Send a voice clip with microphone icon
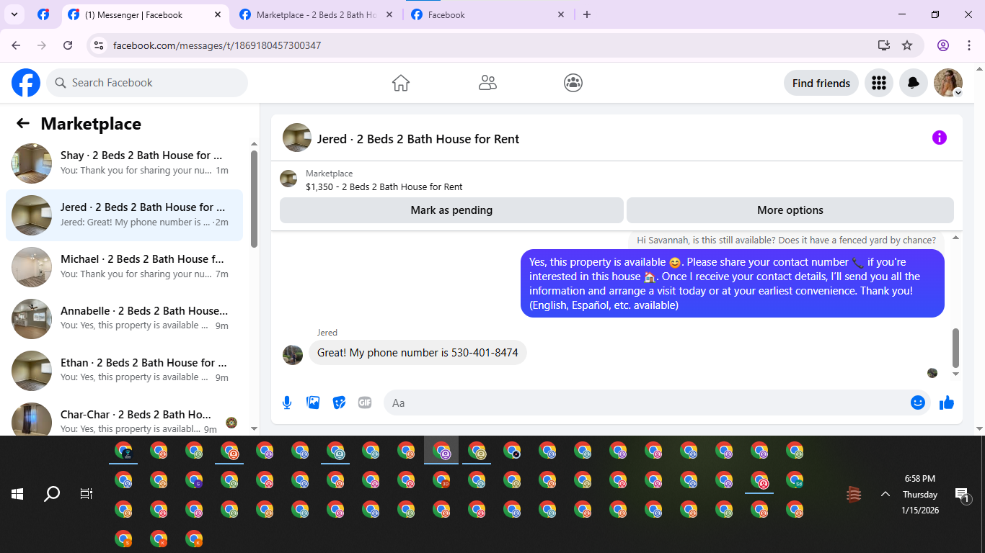 pos(287,403)
